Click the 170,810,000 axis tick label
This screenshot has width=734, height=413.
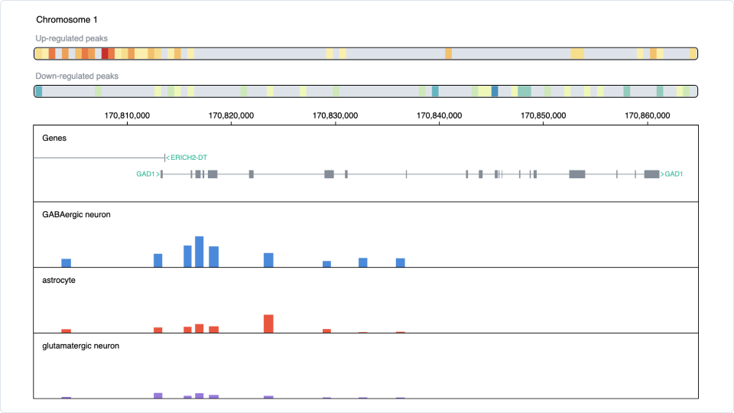pyautogui.click(x=127, y=116)
